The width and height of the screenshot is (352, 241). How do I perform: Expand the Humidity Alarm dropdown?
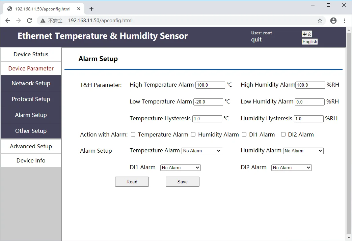[x=303, y=151]
